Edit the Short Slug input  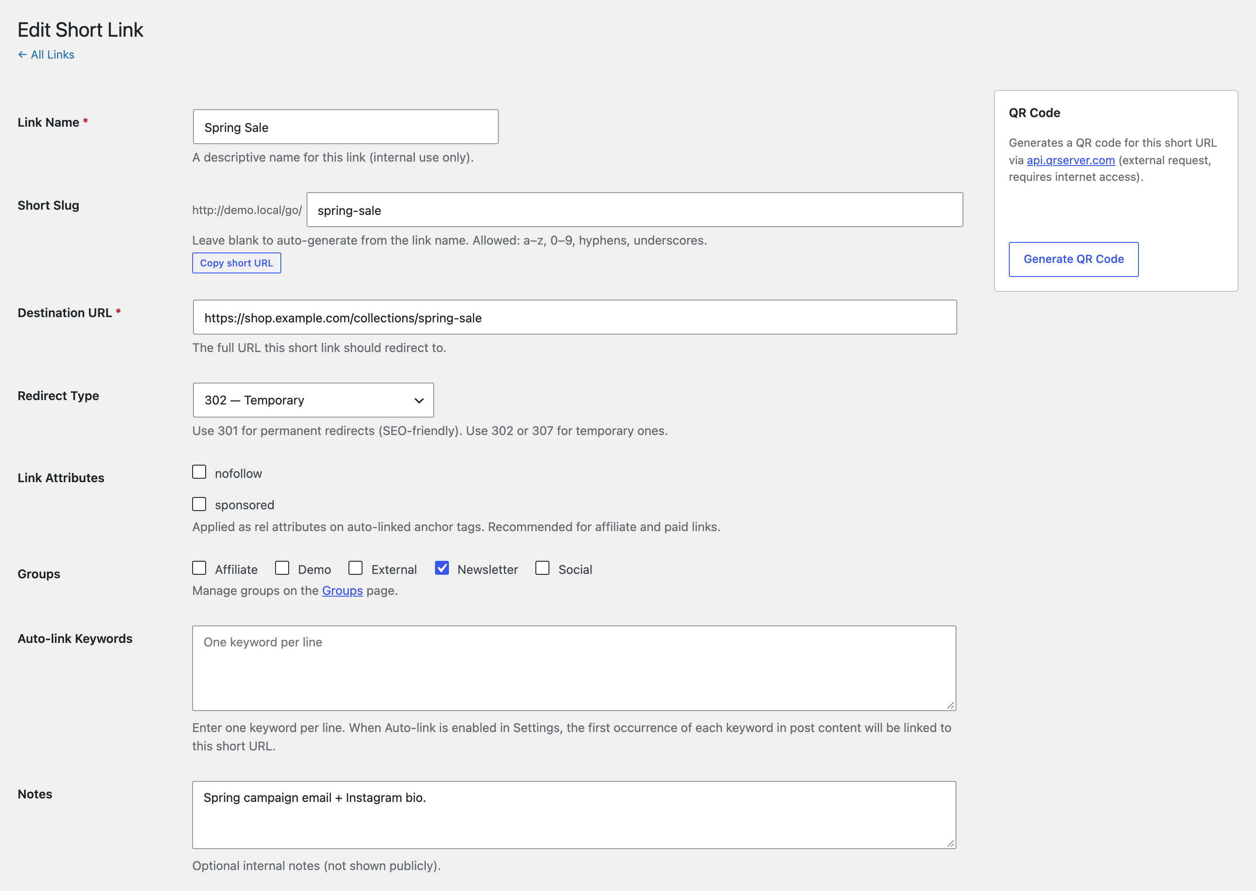[635, 210]
